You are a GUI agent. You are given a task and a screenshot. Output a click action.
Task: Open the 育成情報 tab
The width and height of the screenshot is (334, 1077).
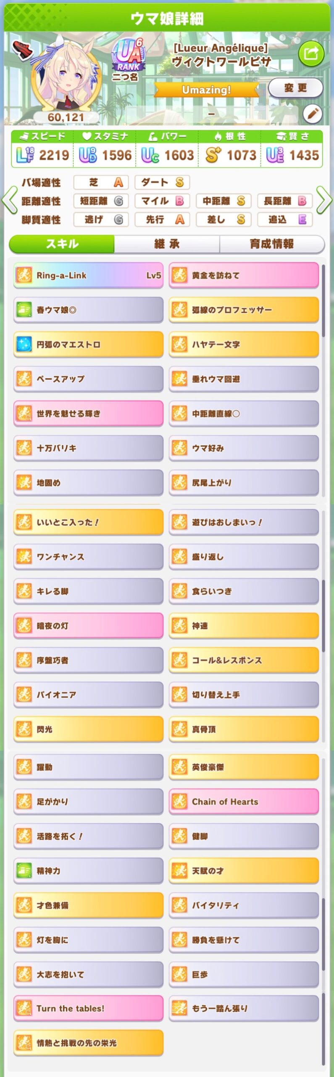pyautogui.click(x=272, y=243)
